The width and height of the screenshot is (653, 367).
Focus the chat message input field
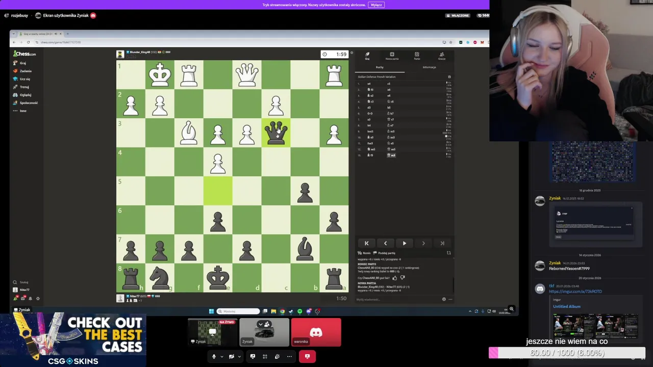click(x=398, y=299)
